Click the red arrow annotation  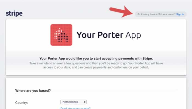[x=122, y=12]
